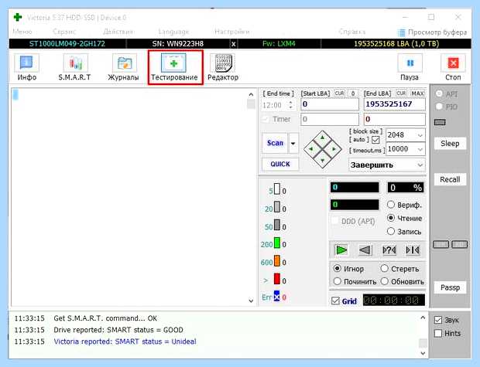This screenshot has width=480, height=367.
Task: Click the QUICK scan button
Action: [280, 164]
